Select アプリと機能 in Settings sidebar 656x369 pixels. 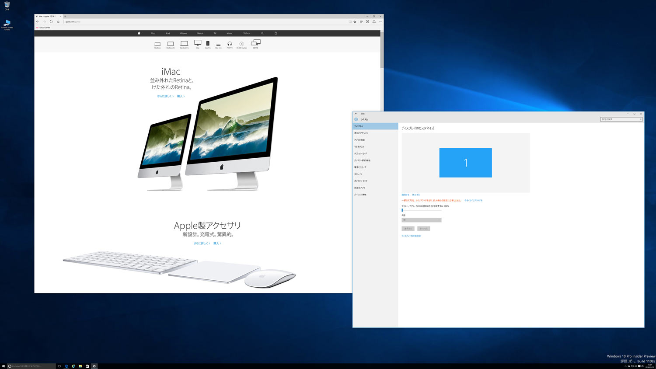375,140
